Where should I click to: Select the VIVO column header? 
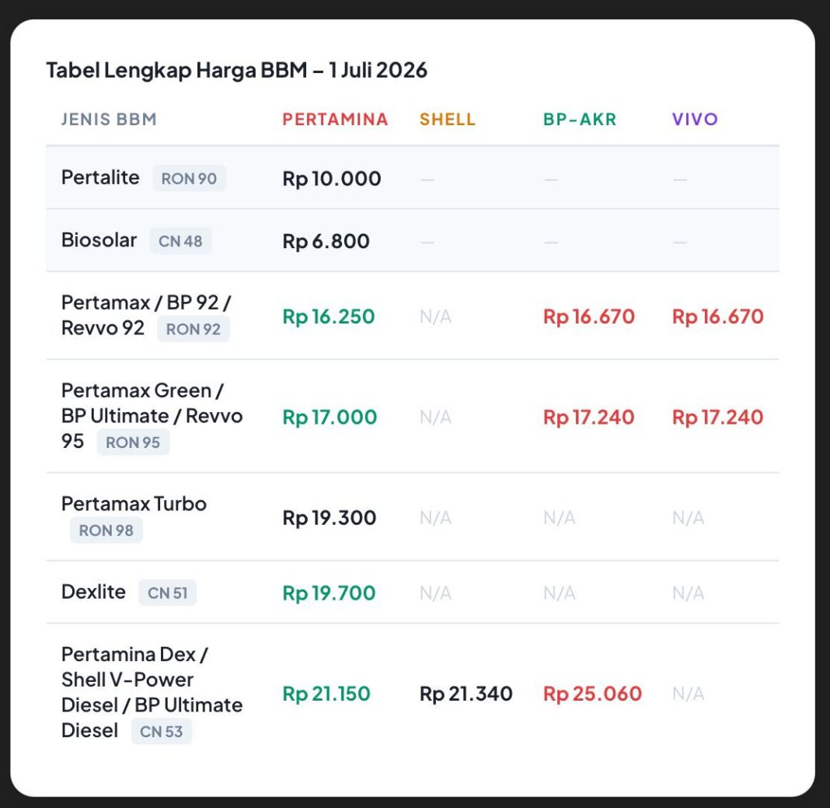695,119
